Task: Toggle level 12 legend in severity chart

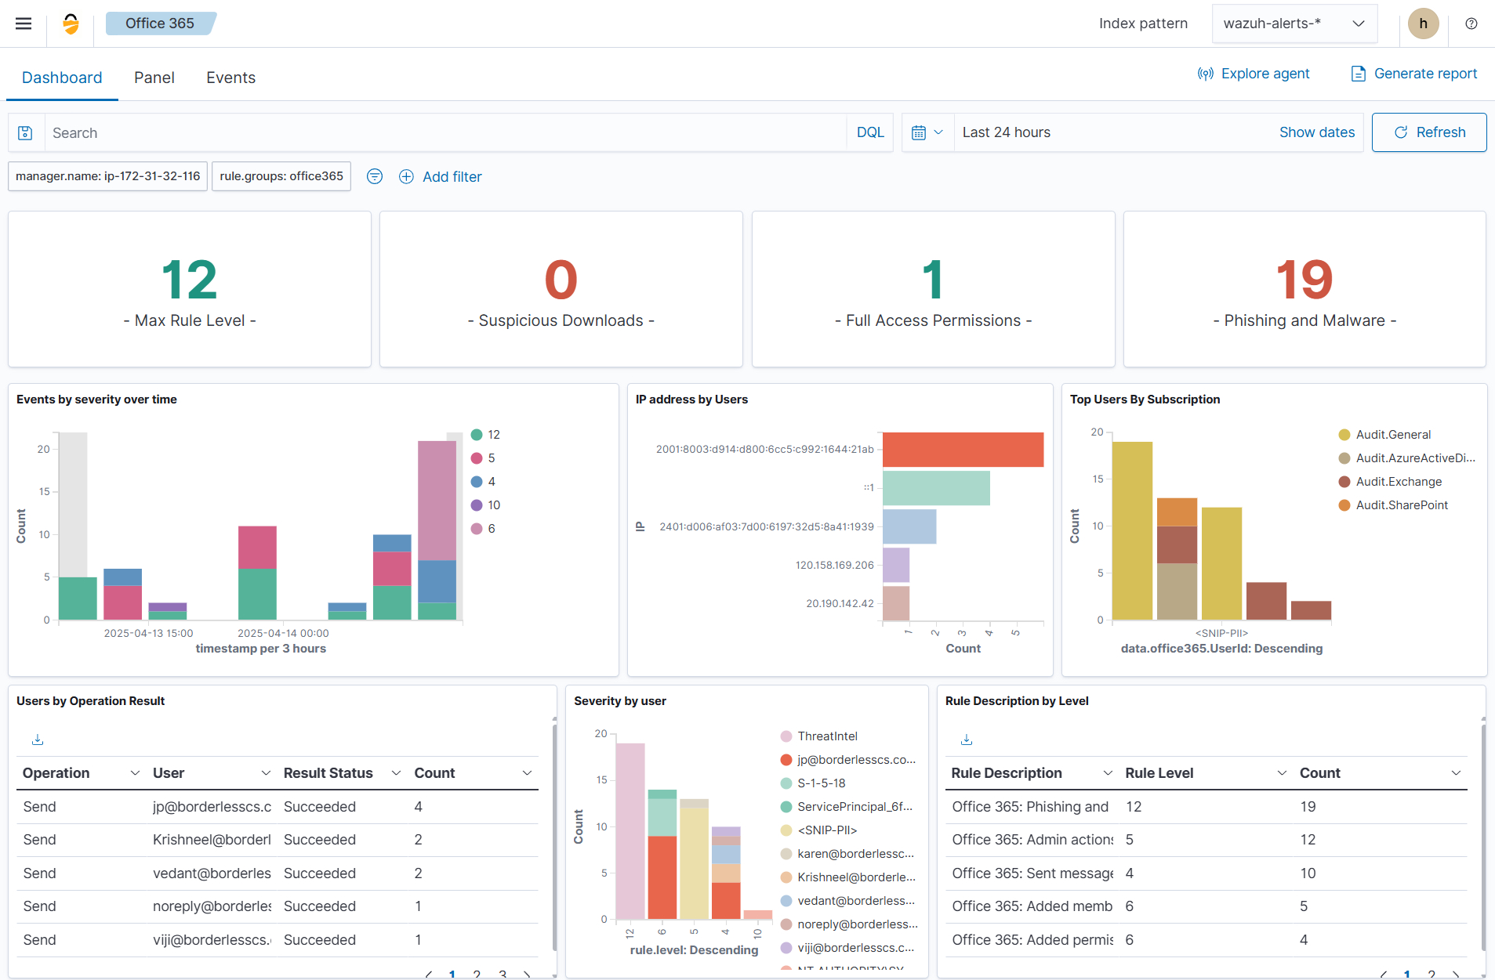Action: pos(485,435)
